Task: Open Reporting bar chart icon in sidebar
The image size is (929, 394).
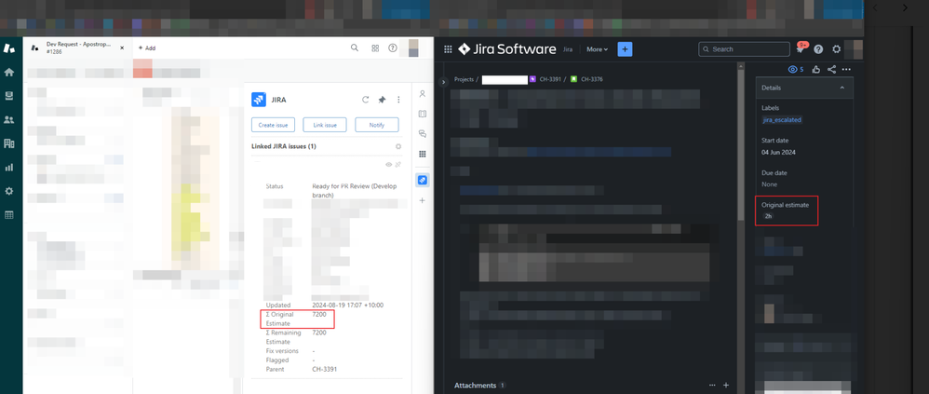Action: point(9,168)
